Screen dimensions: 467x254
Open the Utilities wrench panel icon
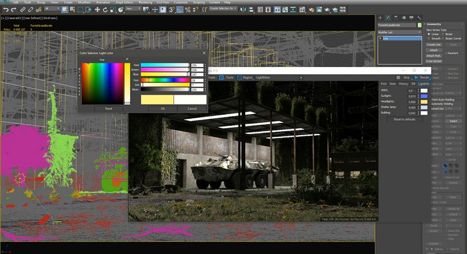click(419, 18)
